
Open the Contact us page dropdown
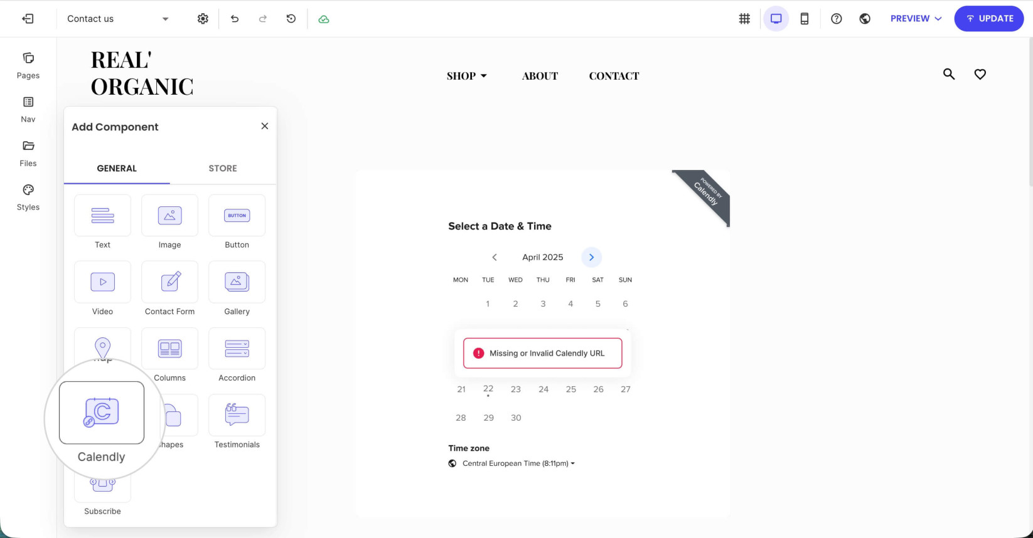pyautogui.click(x=118, y=19)
